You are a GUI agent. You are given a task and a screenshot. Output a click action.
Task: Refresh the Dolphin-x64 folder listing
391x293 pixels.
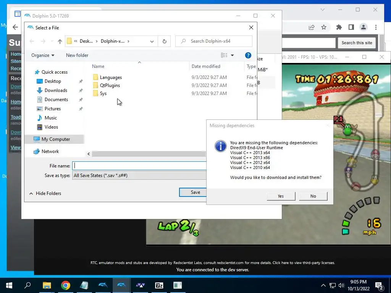click(164, 41)
